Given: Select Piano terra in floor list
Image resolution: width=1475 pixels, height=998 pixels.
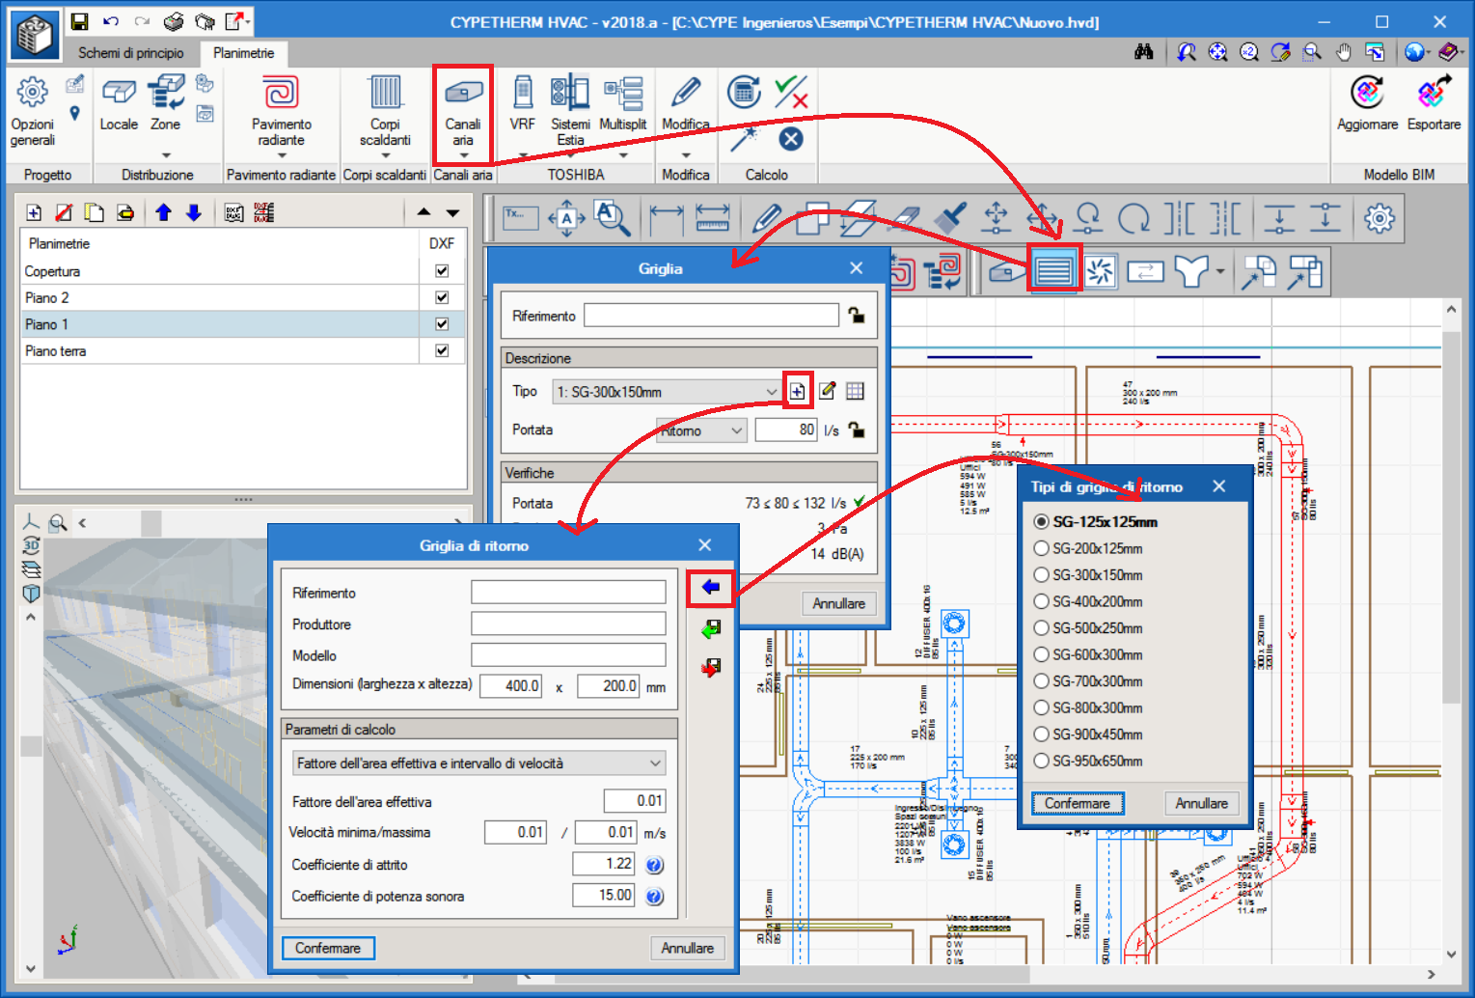Looking at the screenshot, I should (220, 350).
